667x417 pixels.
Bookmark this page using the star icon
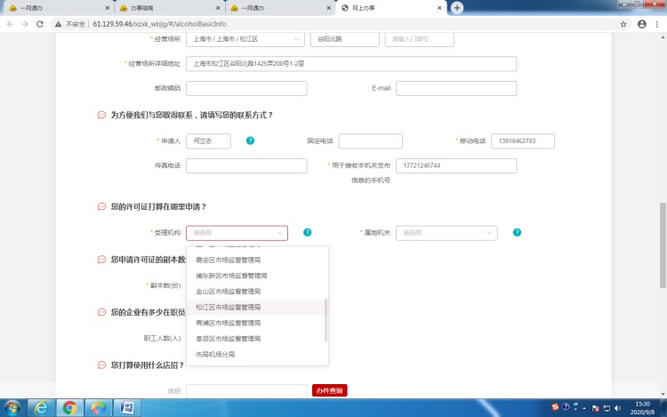tap(623, 24)
